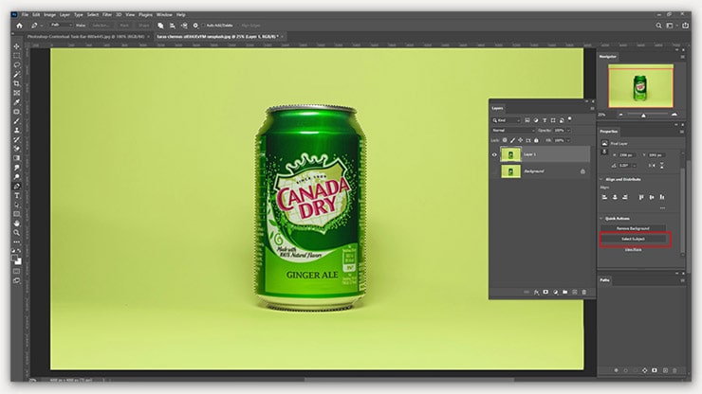Click the Select Subject button
The image size is (702, 394).
[x=635, y=240]
